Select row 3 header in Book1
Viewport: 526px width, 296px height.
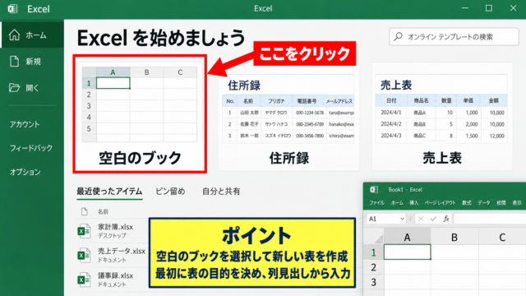coord(373,282)
